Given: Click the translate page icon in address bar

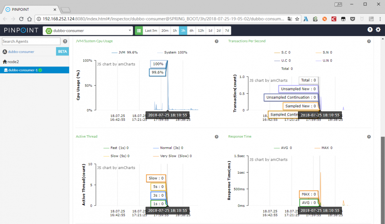Looking at the screenshot, I should pos(290,19).
